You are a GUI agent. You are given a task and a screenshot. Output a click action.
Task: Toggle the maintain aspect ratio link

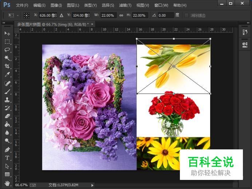(x=121, y=15)
